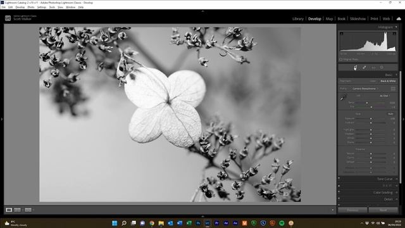Viewport: 405px width, 228px height.
Task: Click the Previous button
Action: point(352,210)
